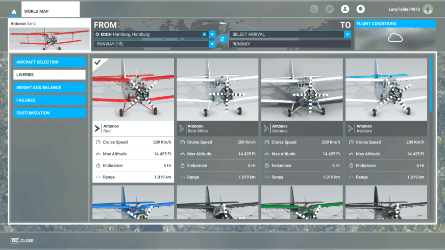Open the friends group icon
The width and height of the screenshot is (445, 250).
click(x=330, y=9)
